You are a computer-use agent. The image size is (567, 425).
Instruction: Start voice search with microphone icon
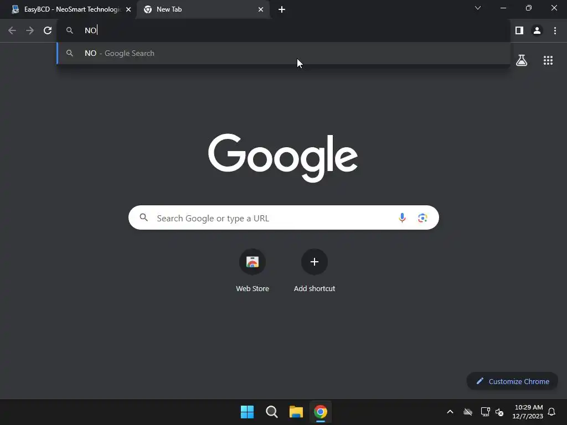coord(402,217)
